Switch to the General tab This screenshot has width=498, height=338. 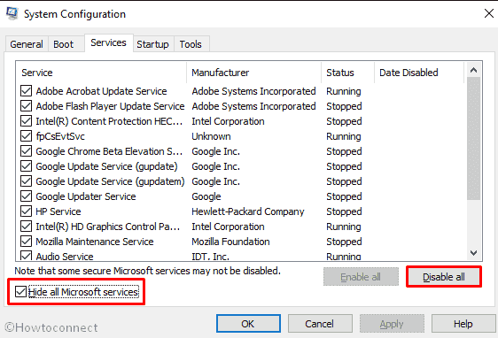pos(27,44)
